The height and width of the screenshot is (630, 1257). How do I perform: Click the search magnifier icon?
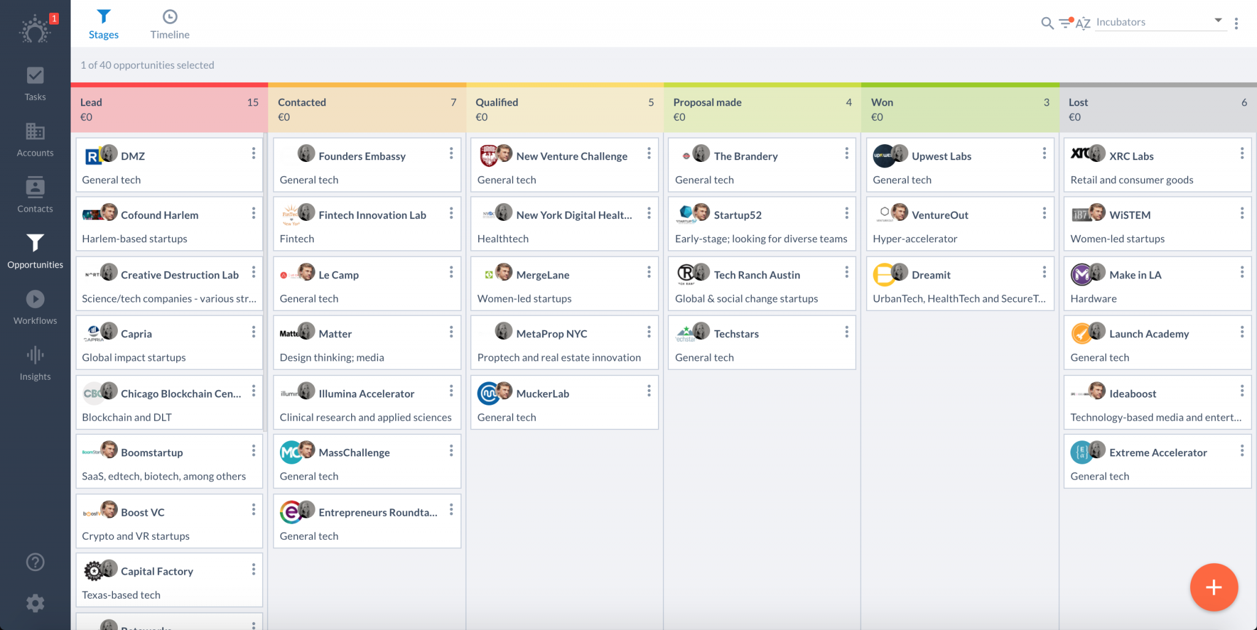[x=1047, y=23]
